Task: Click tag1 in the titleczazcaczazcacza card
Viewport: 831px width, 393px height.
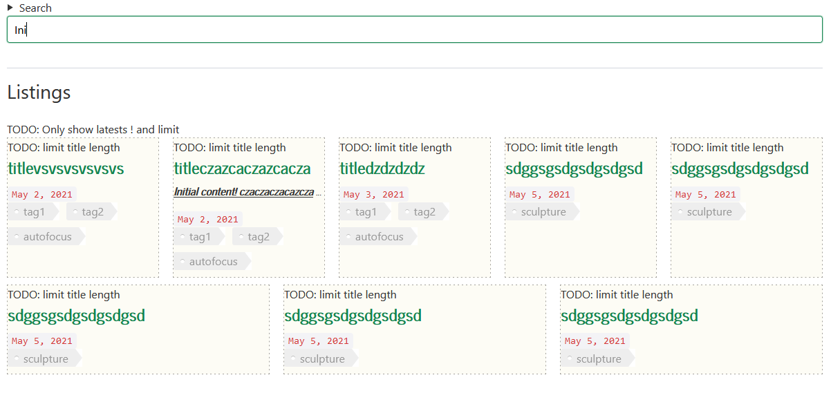Action: click(199, 237)
